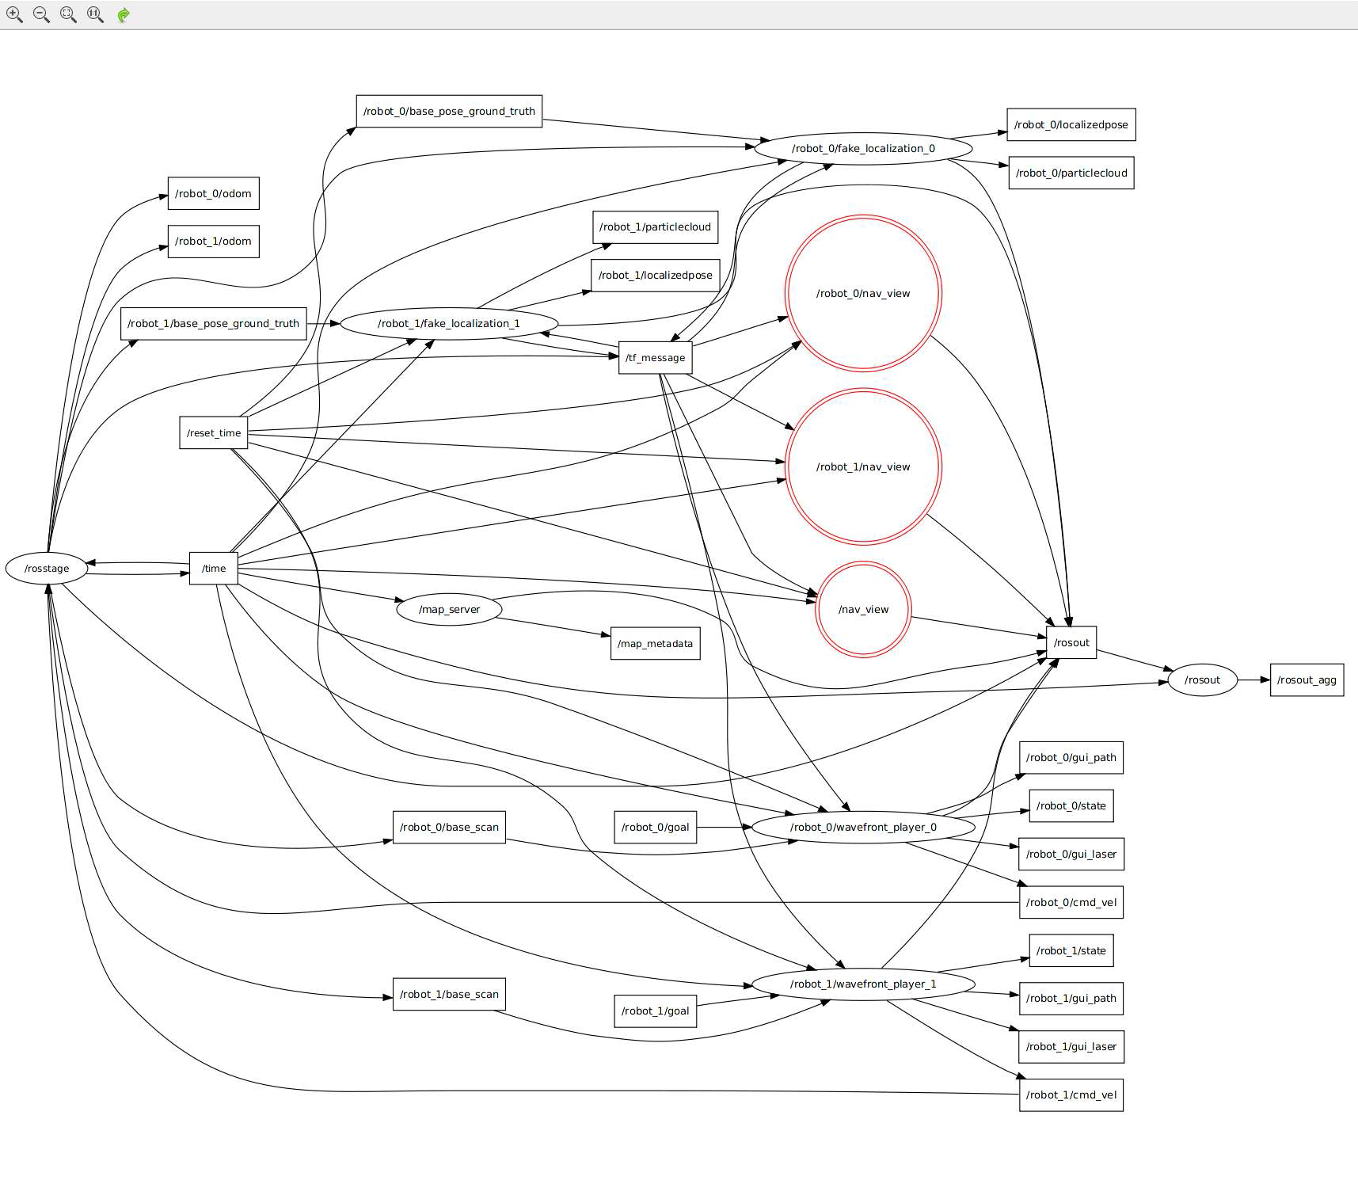The width and height of the screenshot is (1358, 1203).
Task: Select the /rosstage node ellipse
Action: tap(47, 568)
